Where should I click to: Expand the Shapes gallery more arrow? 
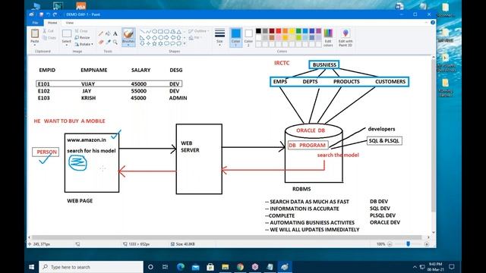pyautogui.click(x=185, y=44)
